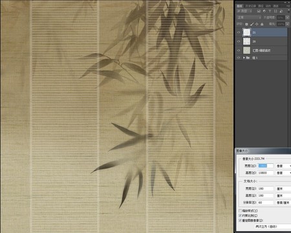Viewport: 291px width, 233px height.
Task: Hide the beige background layer eye icon
Action: click(239, 50)
